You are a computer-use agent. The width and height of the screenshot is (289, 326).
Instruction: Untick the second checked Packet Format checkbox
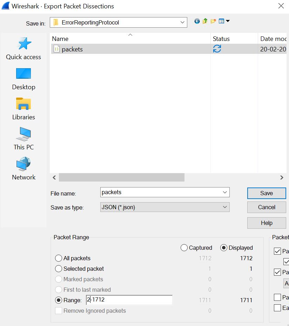[286, 262]
